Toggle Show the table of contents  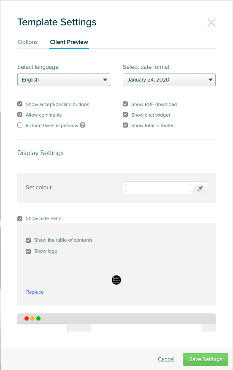28,240
